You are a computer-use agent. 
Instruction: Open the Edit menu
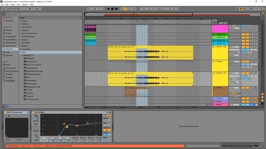click(7, 5)
